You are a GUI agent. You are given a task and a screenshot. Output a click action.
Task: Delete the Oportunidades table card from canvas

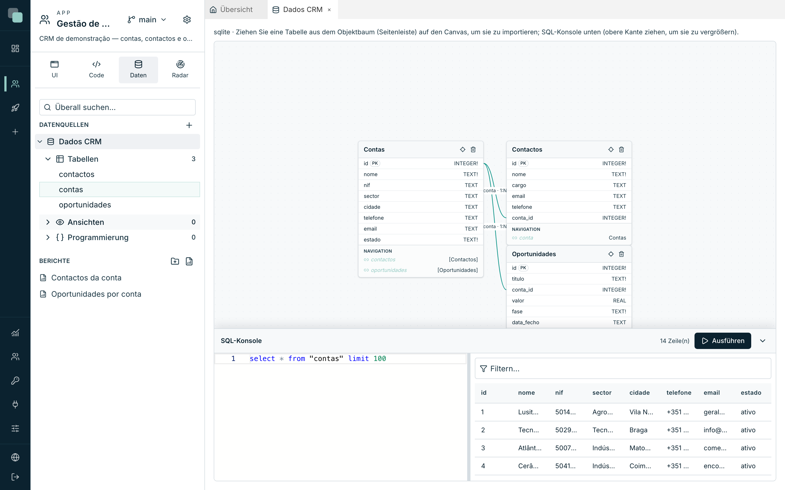point(621,254)
